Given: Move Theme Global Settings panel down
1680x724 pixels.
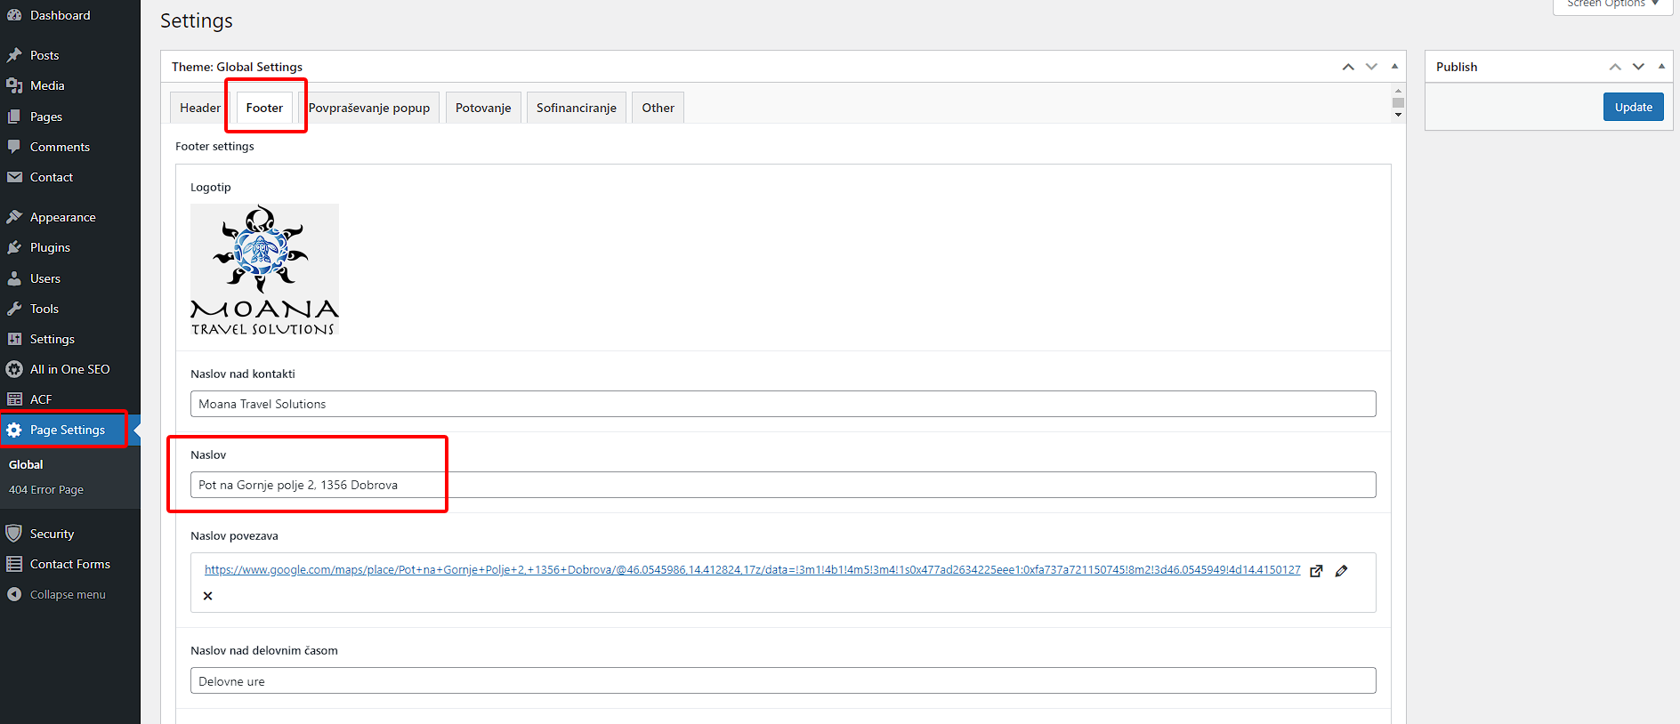Looking at the screenshot, I should click(x=1371, y=67).
